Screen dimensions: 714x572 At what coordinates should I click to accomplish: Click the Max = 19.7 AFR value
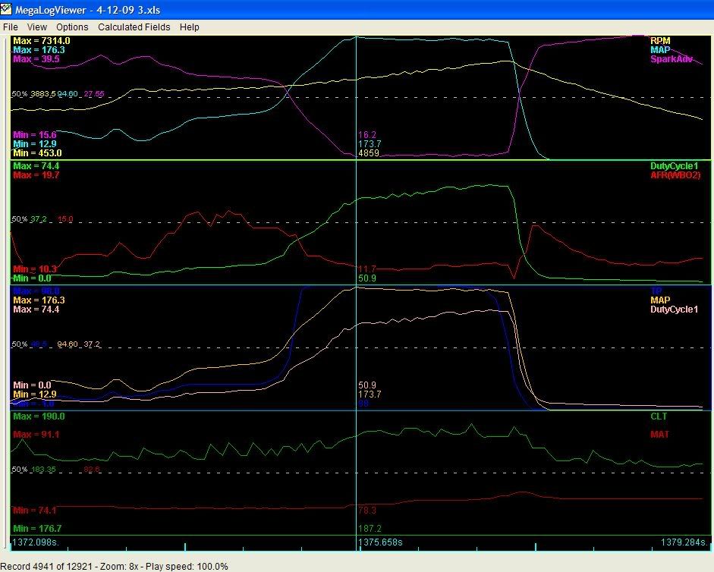[36, 175]
